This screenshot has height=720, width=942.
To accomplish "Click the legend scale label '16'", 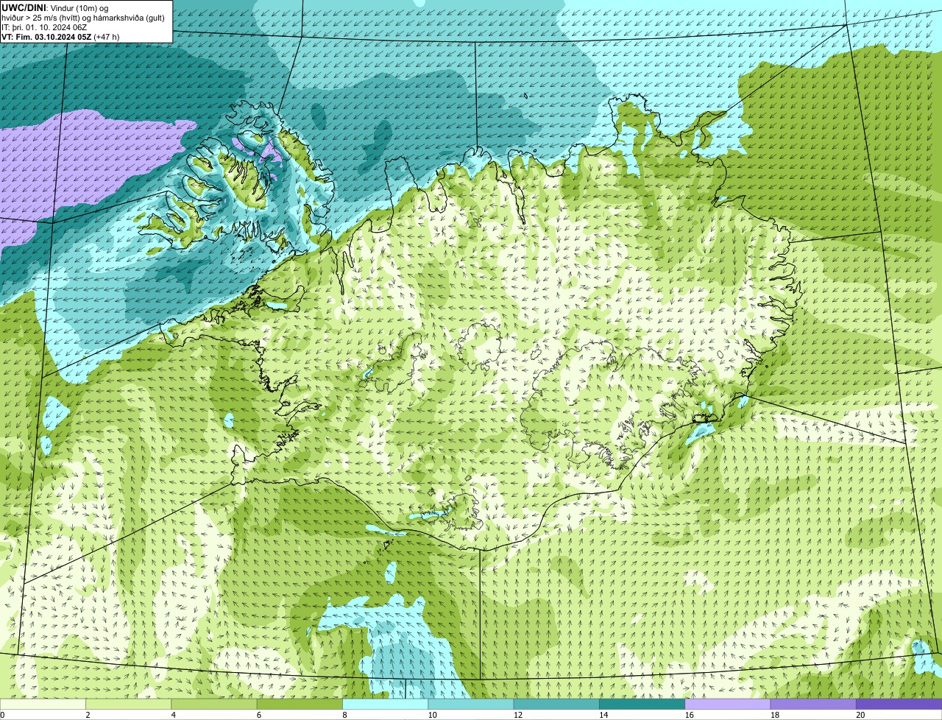I will click(x=689, y=715).
